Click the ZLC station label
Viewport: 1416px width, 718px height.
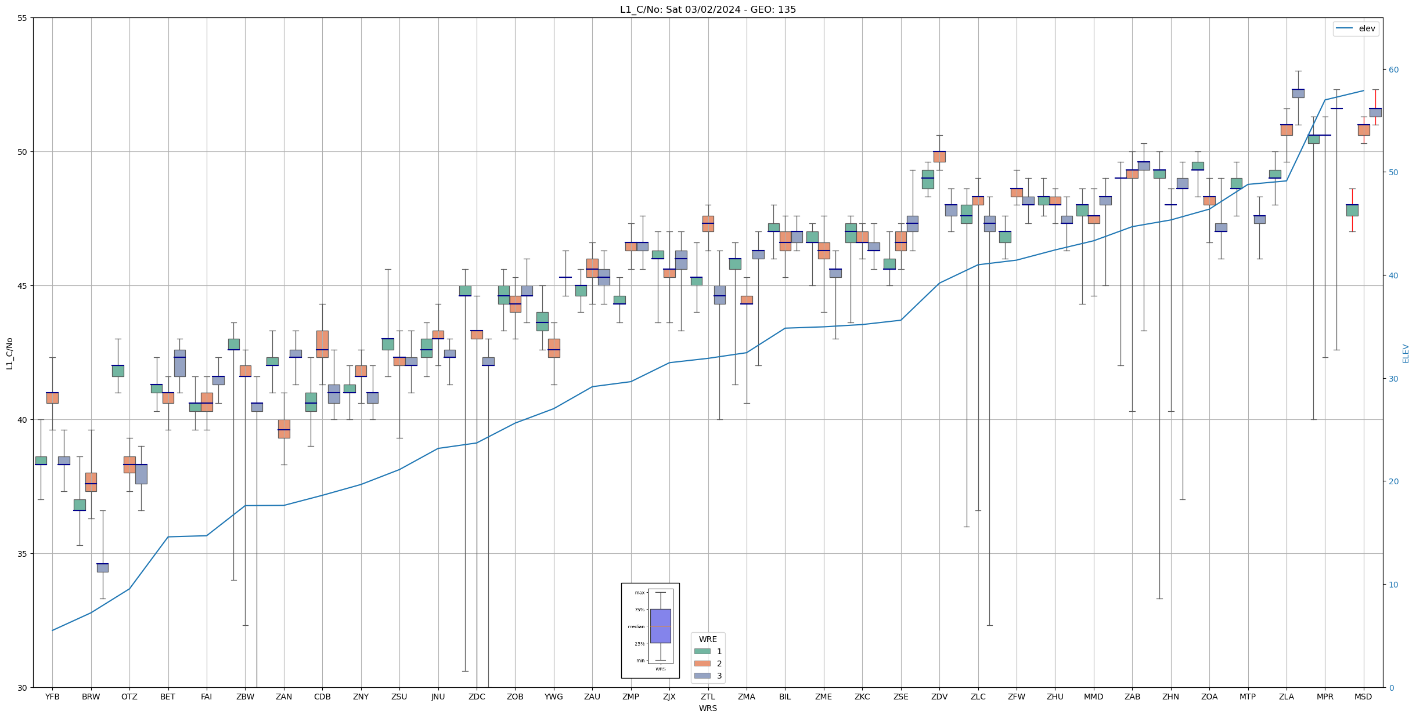pyautogui.click(x=978, y=697)
